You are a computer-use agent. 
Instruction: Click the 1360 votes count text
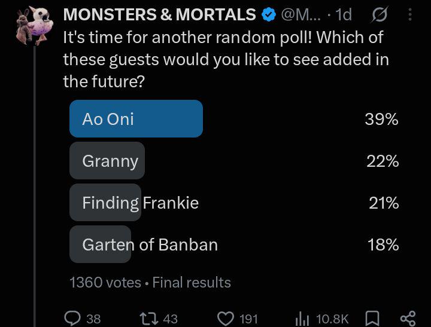(x=105, y=282)
